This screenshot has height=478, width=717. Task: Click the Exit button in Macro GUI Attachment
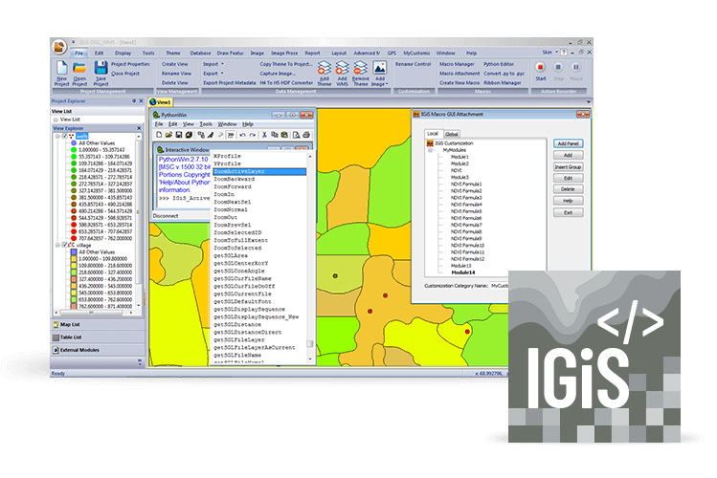(x=568, y=213)
